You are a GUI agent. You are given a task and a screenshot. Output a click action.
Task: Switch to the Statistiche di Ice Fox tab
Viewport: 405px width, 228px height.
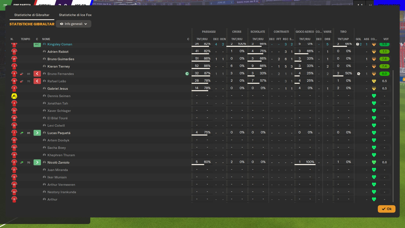[75, 15]
